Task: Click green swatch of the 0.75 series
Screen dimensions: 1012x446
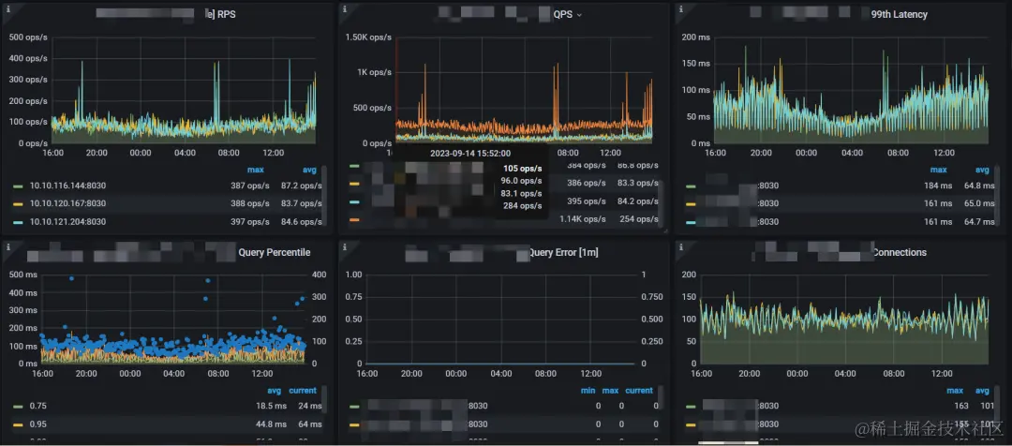Action: pos(18,407)
